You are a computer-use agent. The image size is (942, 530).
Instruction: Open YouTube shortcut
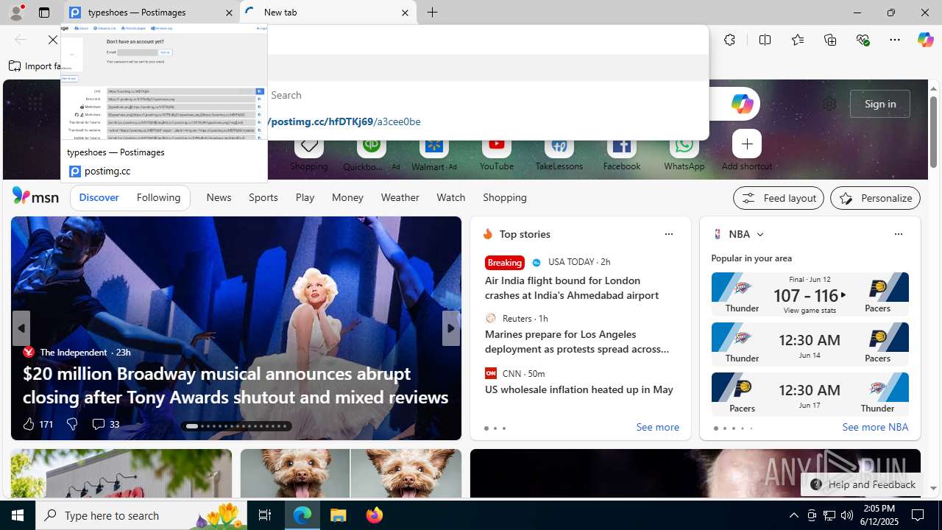click(x=497, y=152)
